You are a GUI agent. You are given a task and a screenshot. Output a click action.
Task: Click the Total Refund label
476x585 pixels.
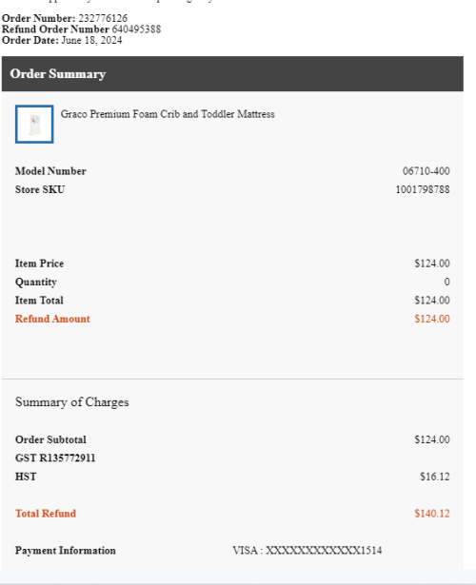click(46, 514)
